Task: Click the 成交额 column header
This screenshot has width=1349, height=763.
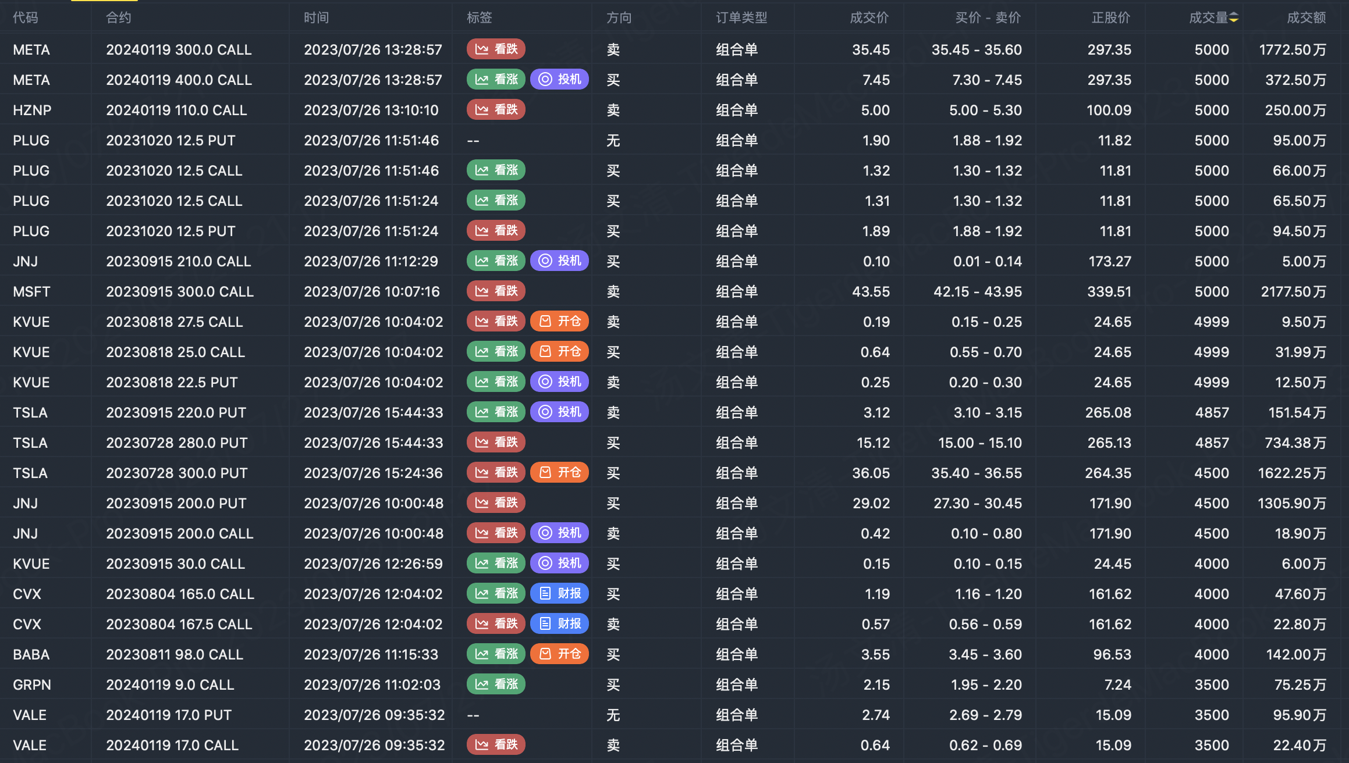Action: tap(1307, 18)
